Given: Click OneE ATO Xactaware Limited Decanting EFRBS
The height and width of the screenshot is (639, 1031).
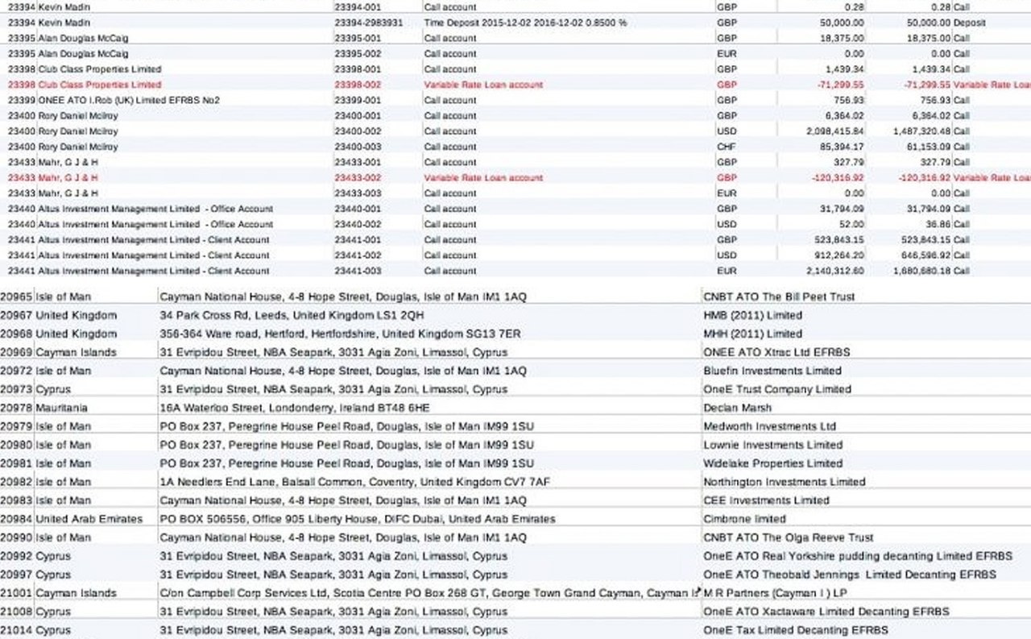Looking at the screenshot, I should (826, 612).
